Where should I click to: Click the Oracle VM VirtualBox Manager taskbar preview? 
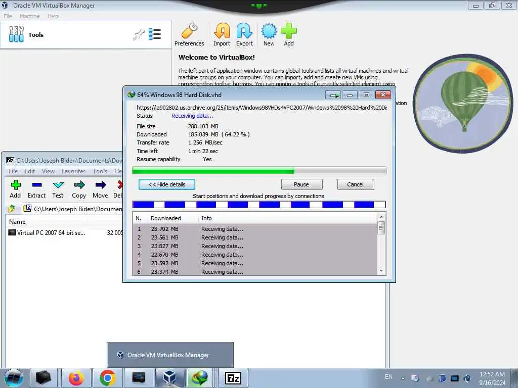click(x=170, y=355)
